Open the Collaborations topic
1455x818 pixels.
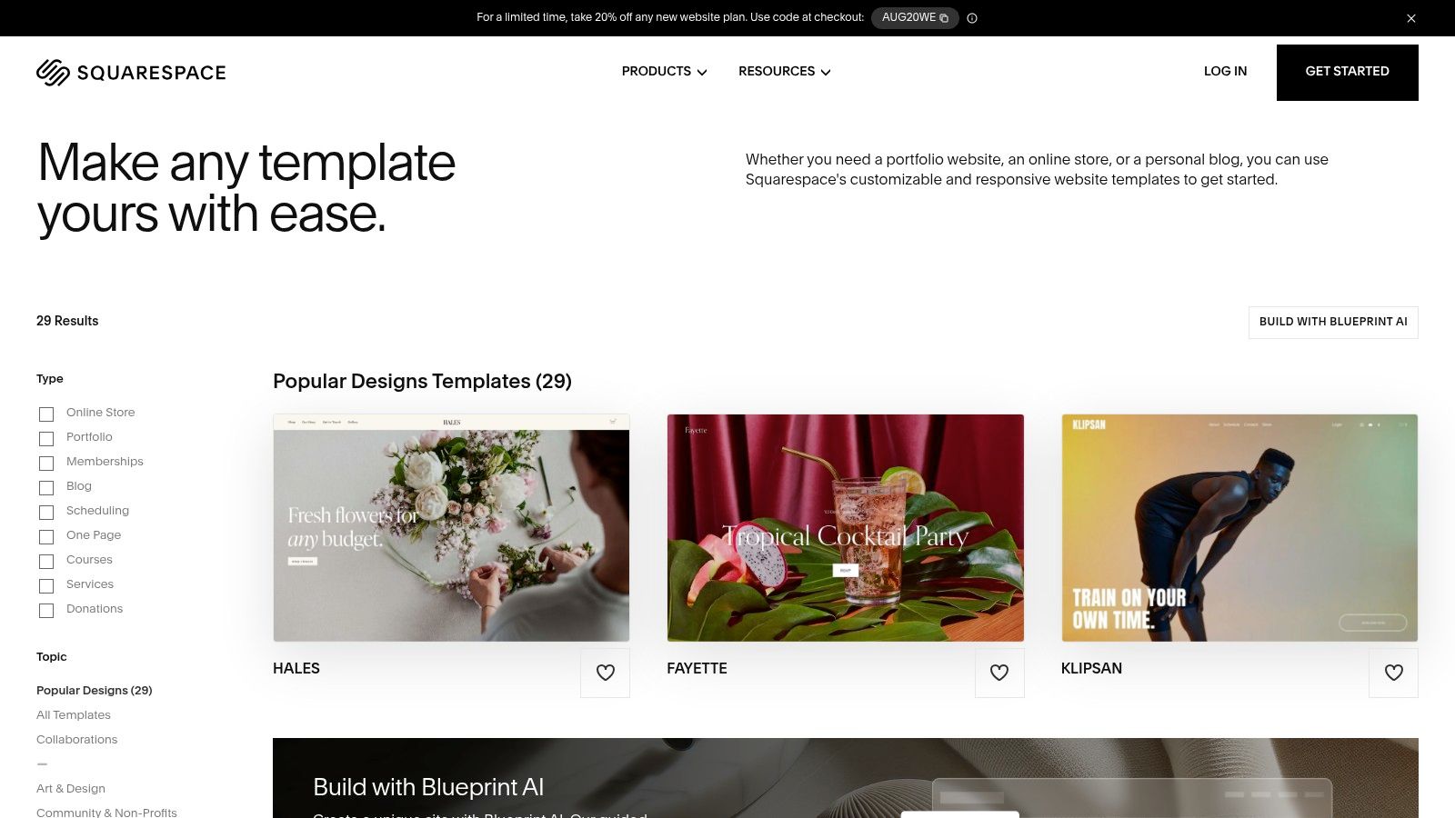[x=77, y=740]
